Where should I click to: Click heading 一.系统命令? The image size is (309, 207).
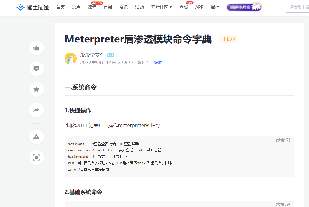pos(80,87)
